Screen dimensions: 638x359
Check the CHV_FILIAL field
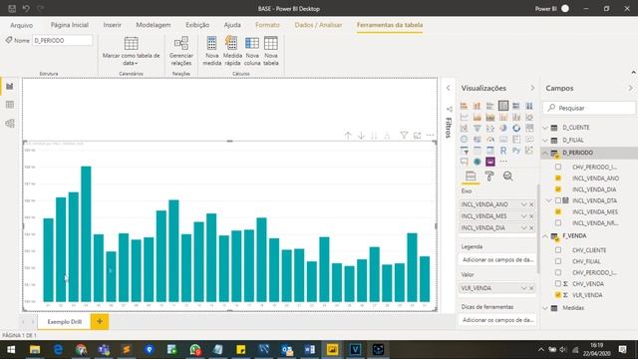point(558,261)
